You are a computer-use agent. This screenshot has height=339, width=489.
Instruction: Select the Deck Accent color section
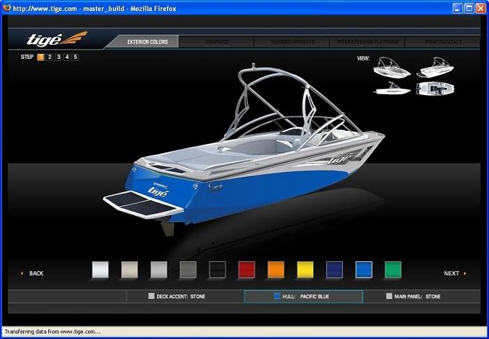pos(177,296)
